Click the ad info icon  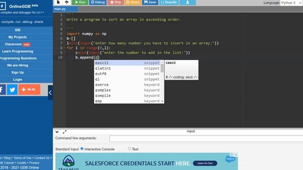[232, 155]
